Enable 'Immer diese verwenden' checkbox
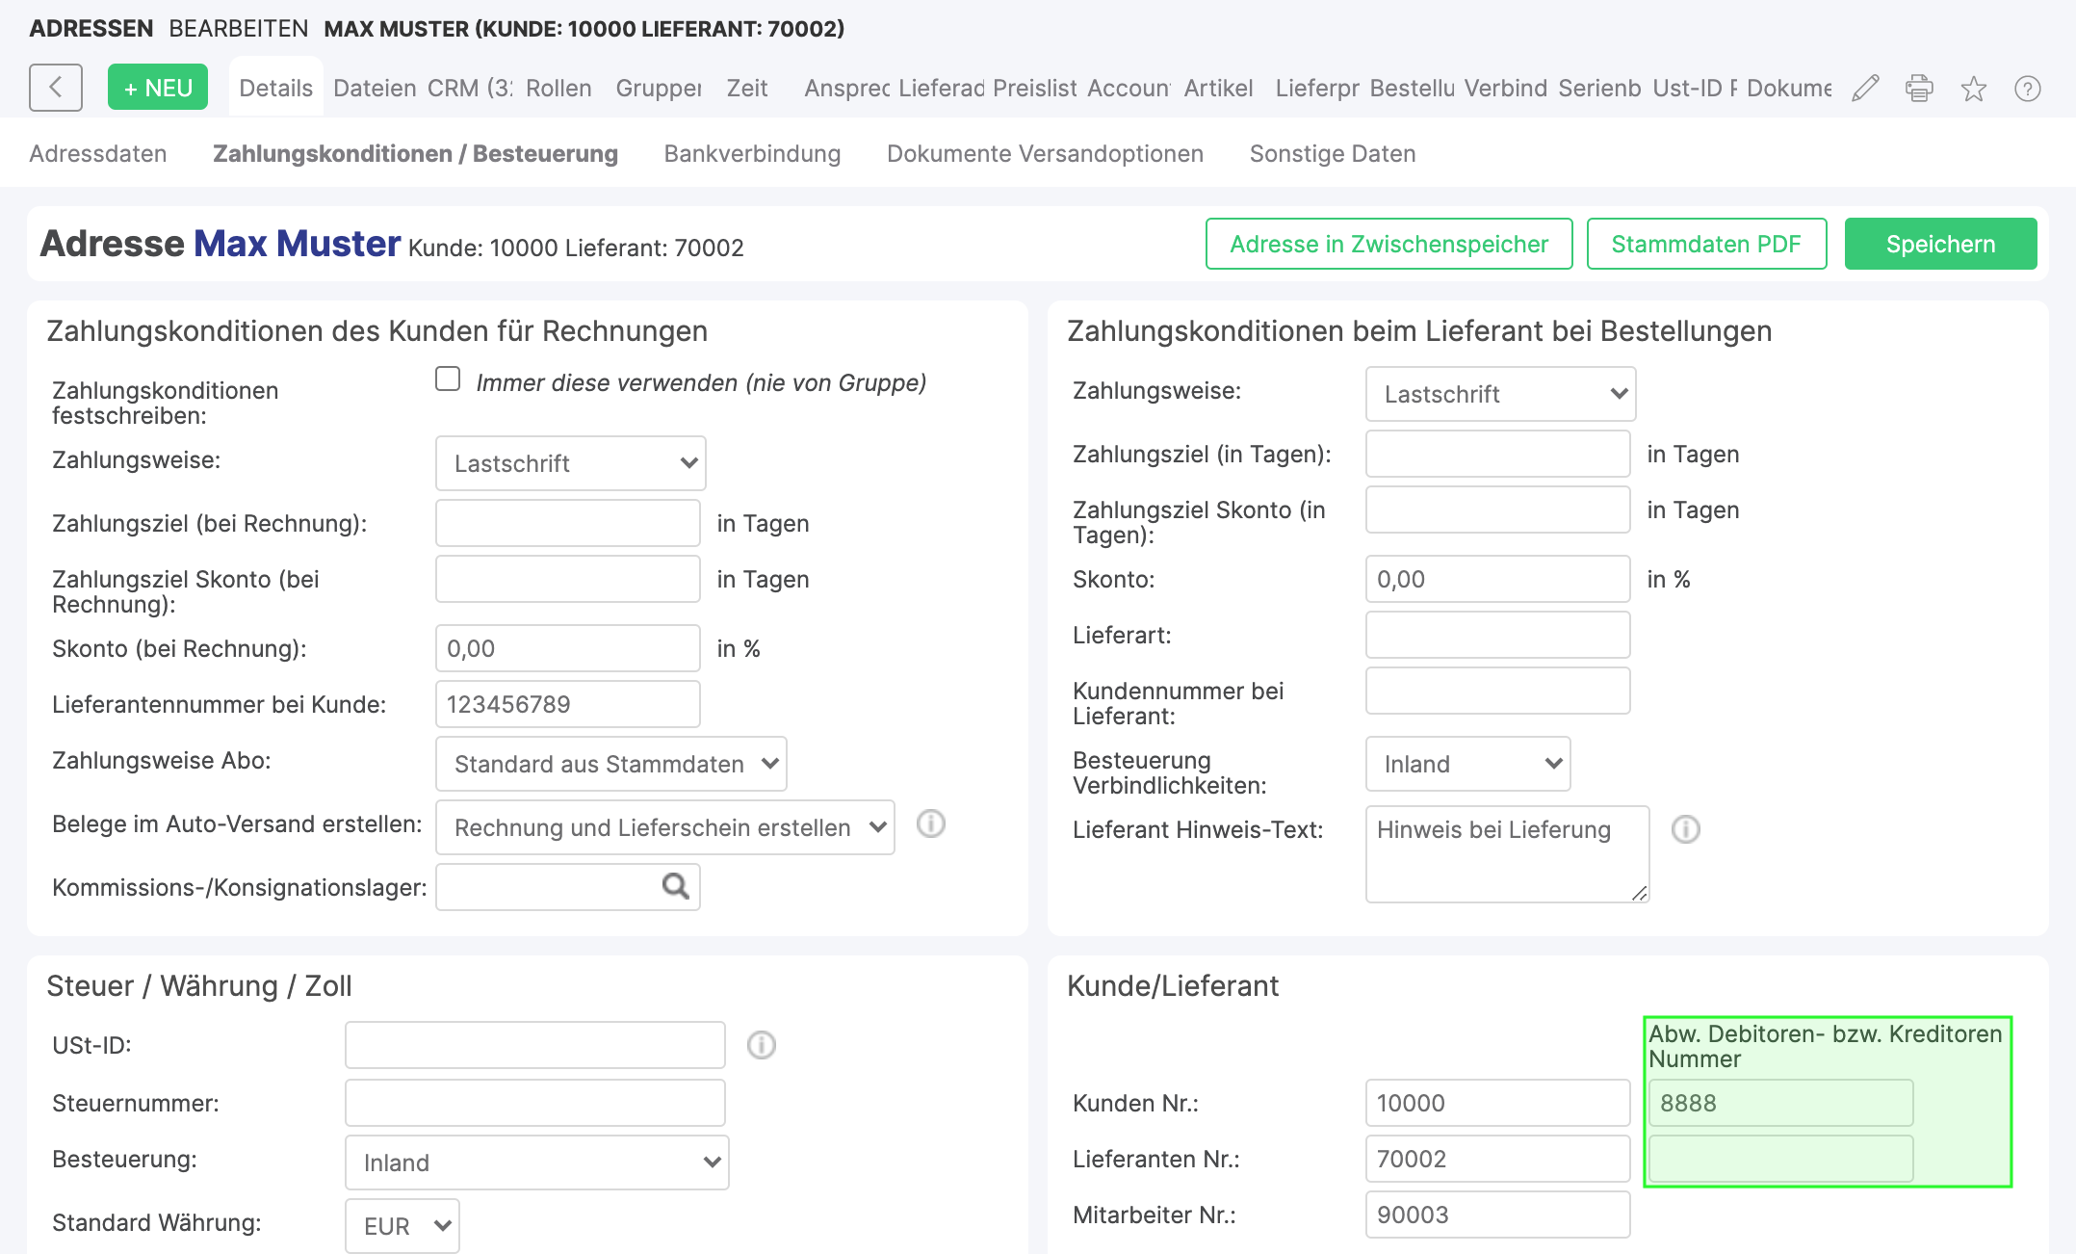This screenshot has height=1254, width=2076. pyautogui.click(x=448, y=379)
